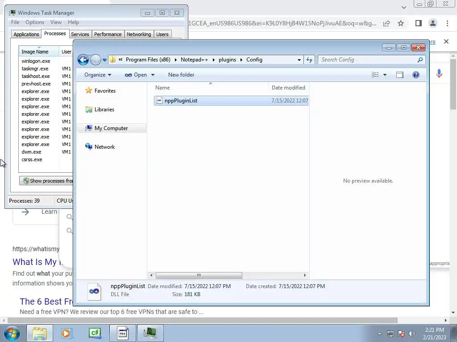Select Program Files (x86) in the address path
Screen dimensions: 457x342
tap(148, 60)
